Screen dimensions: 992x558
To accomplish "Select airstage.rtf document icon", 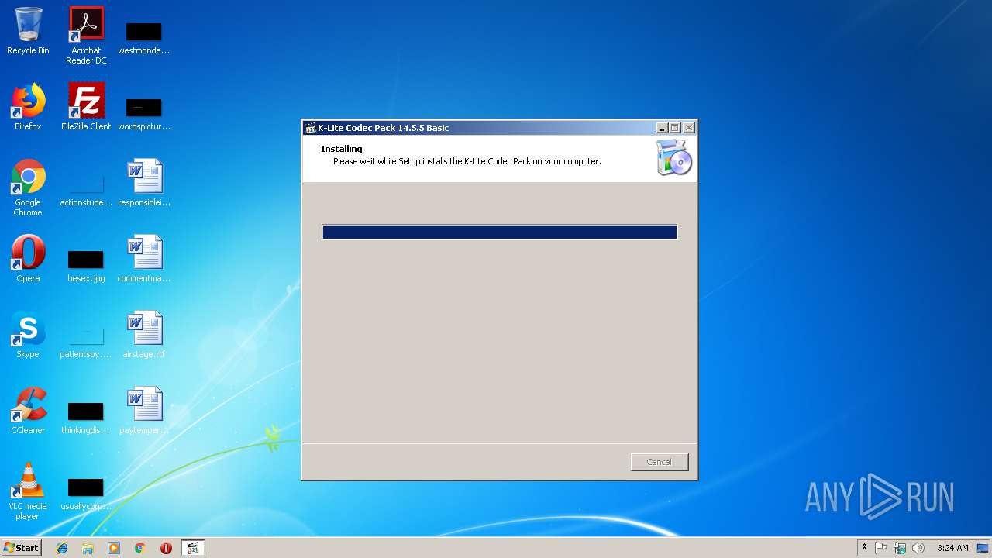I will tap(144, 335).
